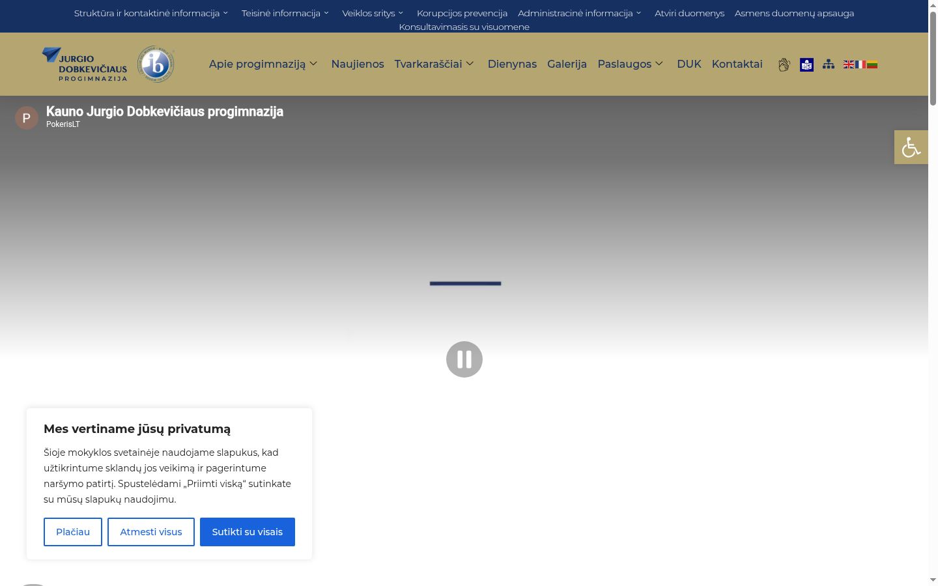938x586 pixels.
Task: Open the Atviri duomenys link
Action: pos(689,13)
